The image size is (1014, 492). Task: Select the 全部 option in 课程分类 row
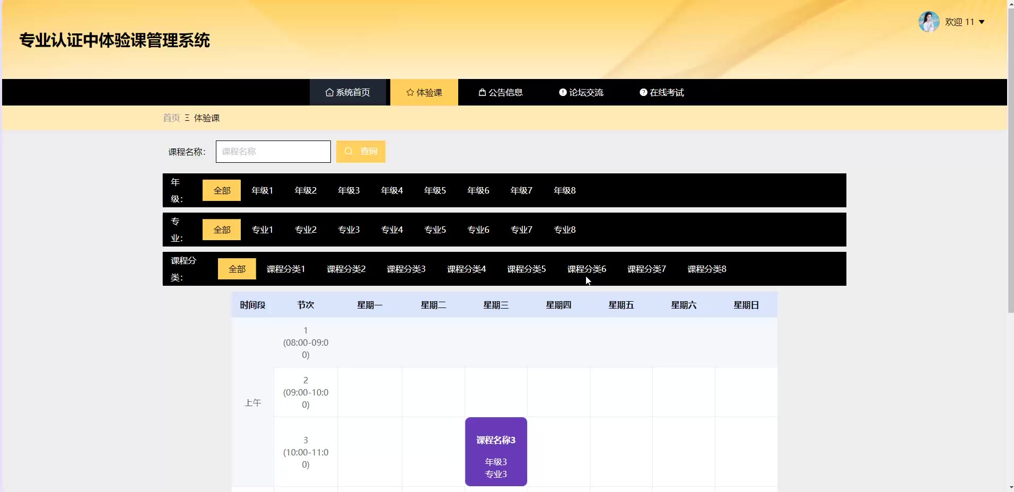(237, 269)
